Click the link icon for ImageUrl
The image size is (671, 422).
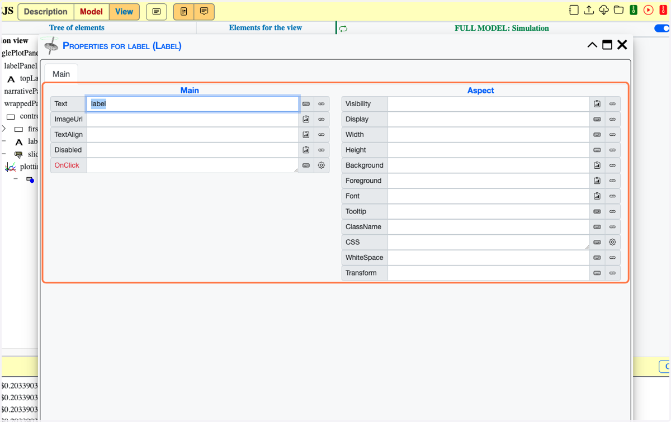tap(322, 119)
